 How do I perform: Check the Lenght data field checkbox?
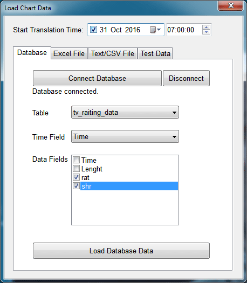76,168
